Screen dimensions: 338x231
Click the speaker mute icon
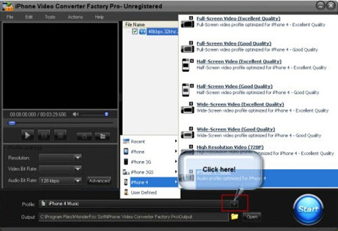pos(75,114)
